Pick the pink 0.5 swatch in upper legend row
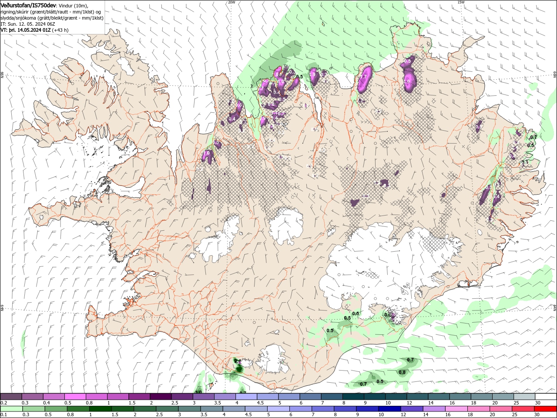Viewport: 557px width, 418px height. point(75,396)
